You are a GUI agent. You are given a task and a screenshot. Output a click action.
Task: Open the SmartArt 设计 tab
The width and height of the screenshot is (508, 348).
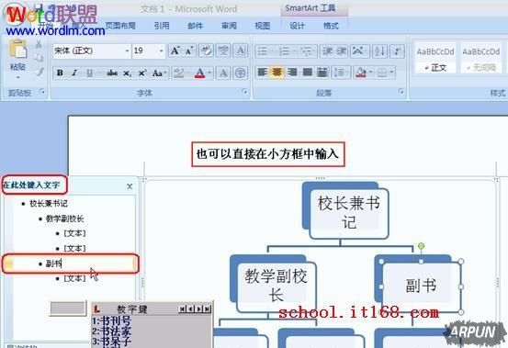297,26
